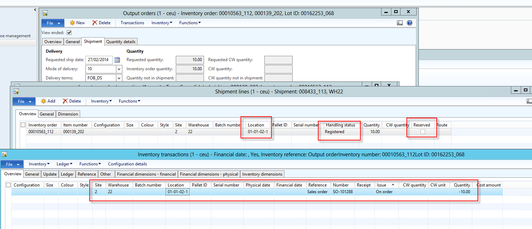Open File menu in Shipment lines window

(x=24, y=102)
